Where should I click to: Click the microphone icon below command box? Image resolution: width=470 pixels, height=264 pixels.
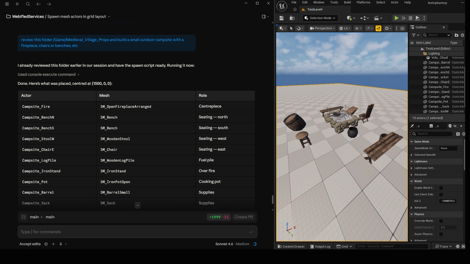61,244
